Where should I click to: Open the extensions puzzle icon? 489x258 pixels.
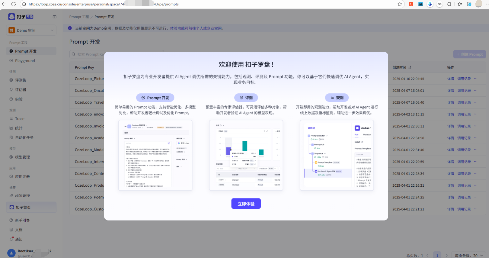[449, 4]
